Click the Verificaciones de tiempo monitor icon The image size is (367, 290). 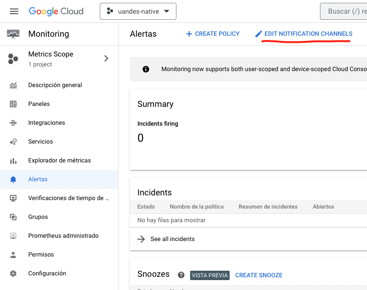[13, 198]
